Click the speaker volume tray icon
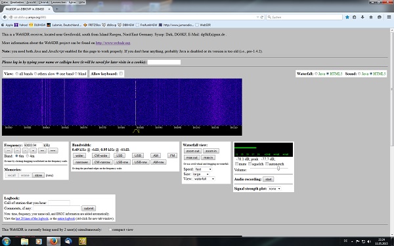Image resolution: width=394 pixels, height=246 pixels. (368, 241)
